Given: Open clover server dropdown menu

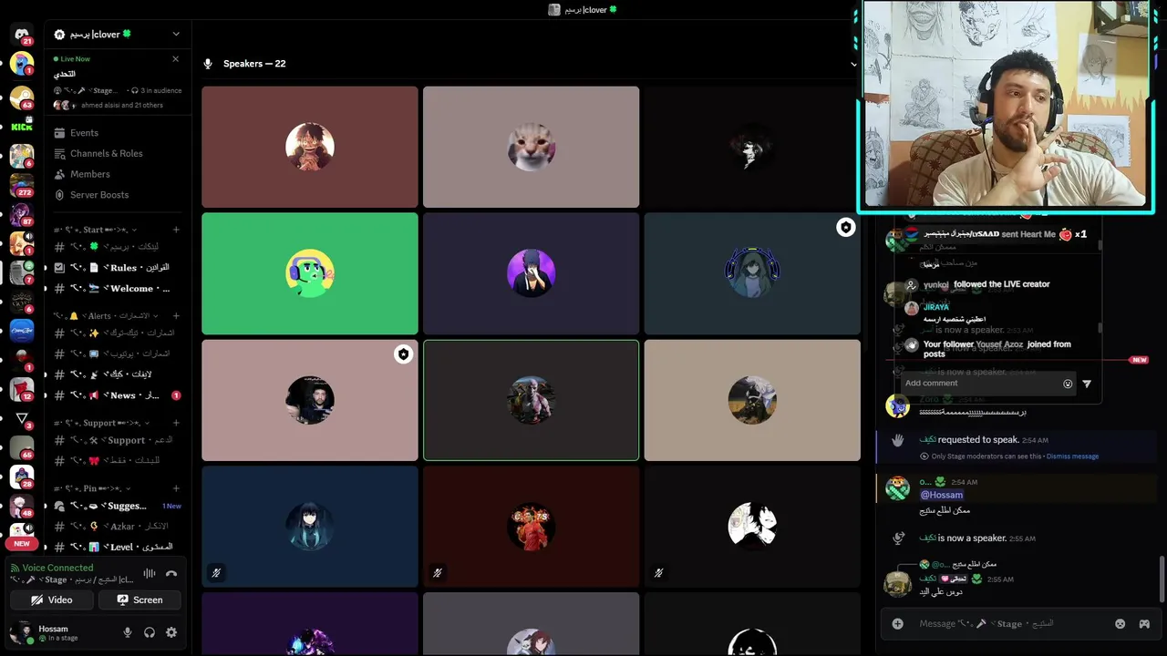Looking at the screenshot, I should tap(176, 35).
